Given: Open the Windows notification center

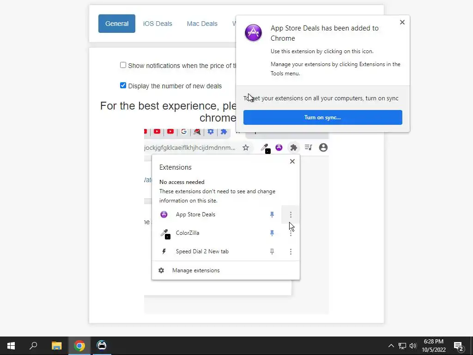Looking at the screenshot, I should 459,346.
